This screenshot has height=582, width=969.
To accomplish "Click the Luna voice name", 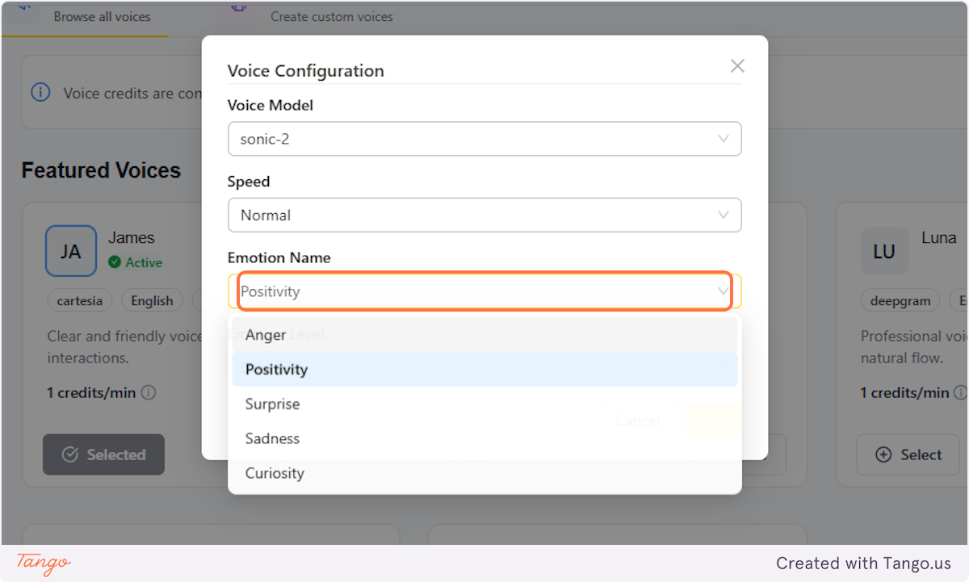I will tap(939, 237).
